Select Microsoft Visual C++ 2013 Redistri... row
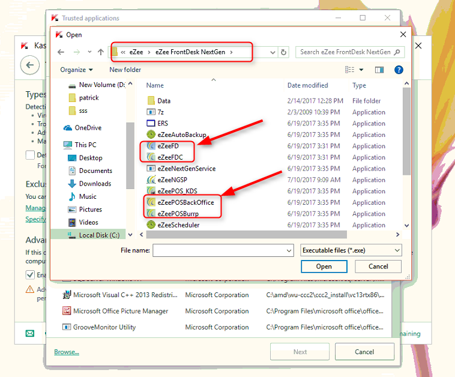This screenshot has width=455, height=377. pos(223,295)
